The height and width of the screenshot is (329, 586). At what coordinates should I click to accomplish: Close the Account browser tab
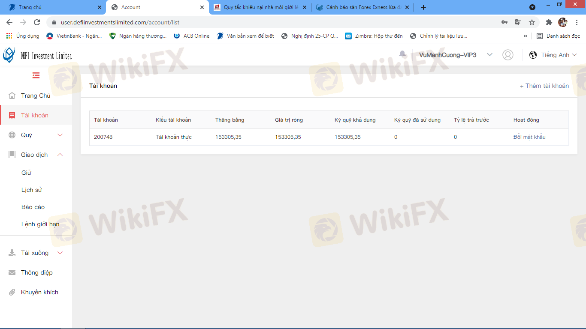click(202, 7)
